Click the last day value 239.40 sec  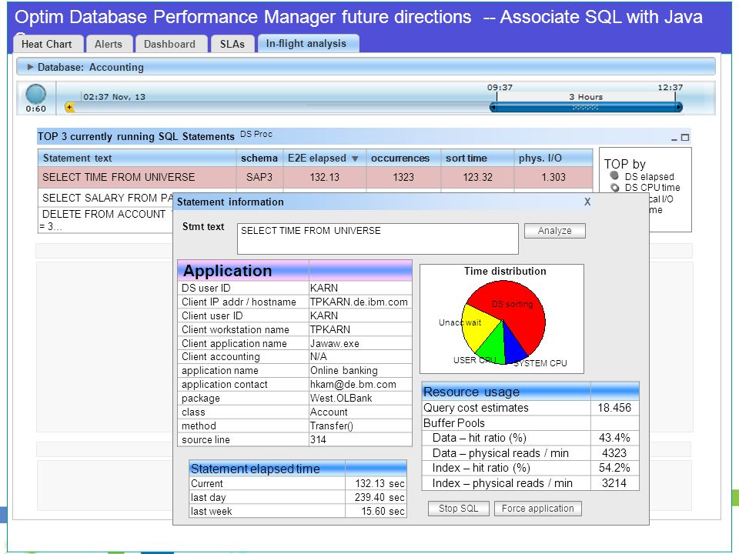pyautogui.click(x=380, y=498)
